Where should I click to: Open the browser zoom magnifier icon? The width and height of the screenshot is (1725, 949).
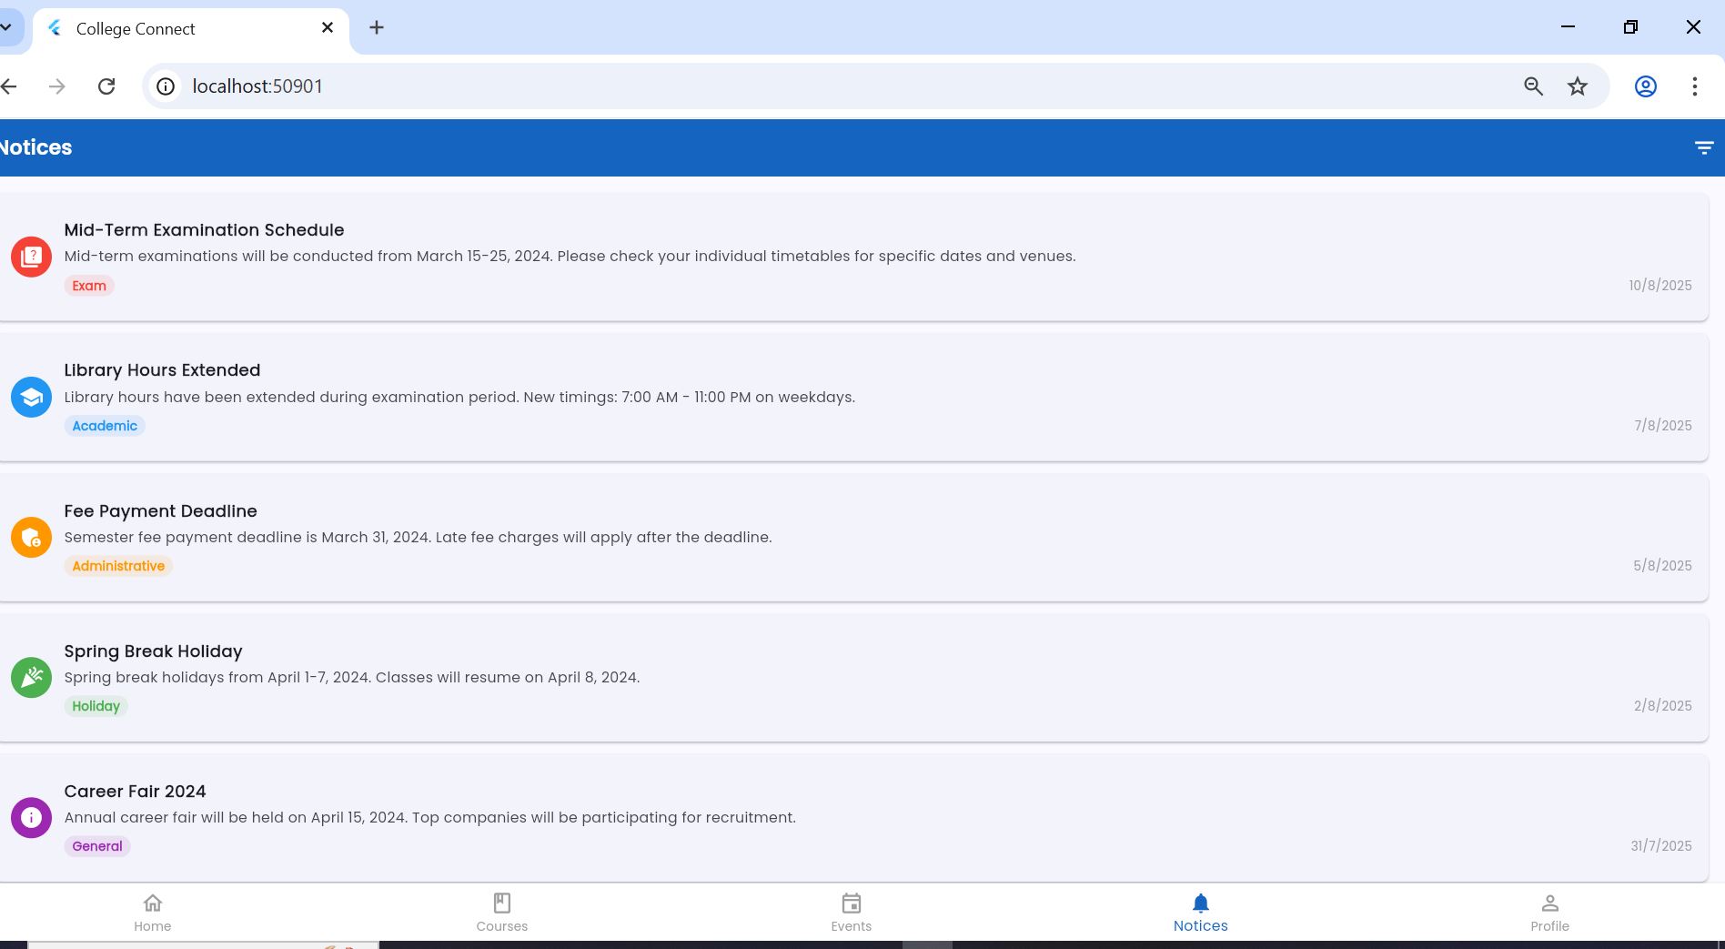tap(1533, 86)
